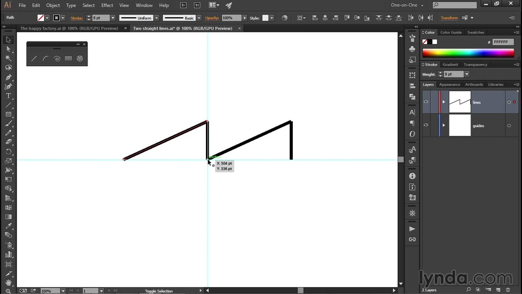Select the Rectangle tool

coord(8,115)
